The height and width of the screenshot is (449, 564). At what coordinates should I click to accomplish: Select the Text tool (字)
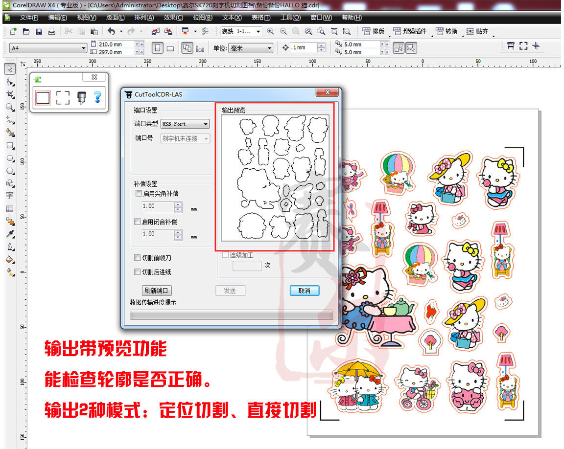tap(10, 195)
